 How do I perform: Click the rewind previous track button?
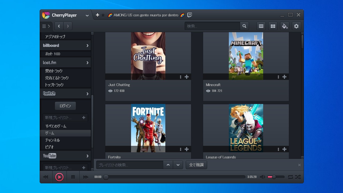pyautogui.click(x=46, y=177)
